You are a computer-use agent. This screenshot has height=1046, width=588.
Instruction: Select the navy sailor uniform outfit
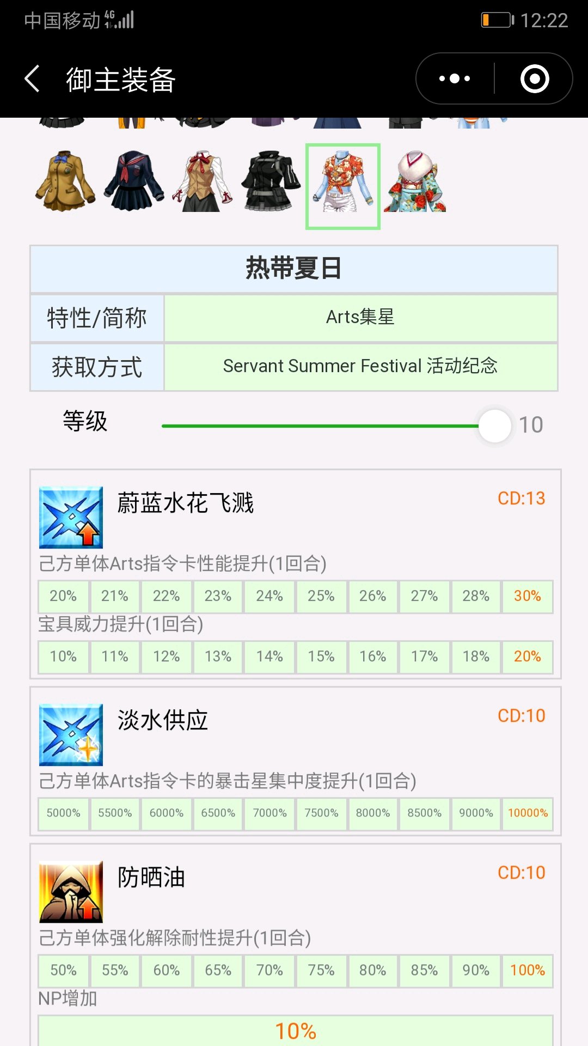point(133,181)
